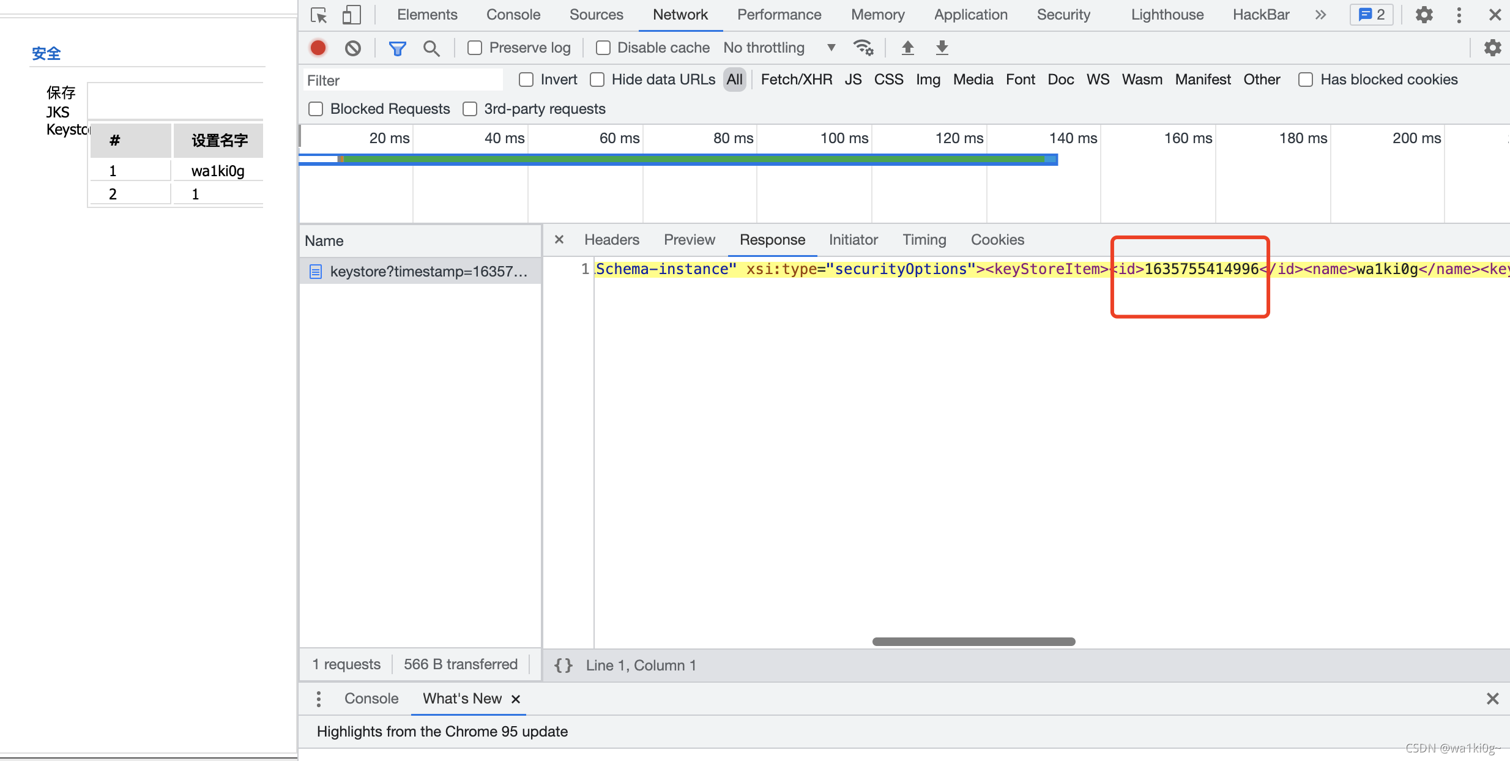Check the Invert filter checkbox
The height and width of the screenshot is (761, 1510).
[526, 80]
